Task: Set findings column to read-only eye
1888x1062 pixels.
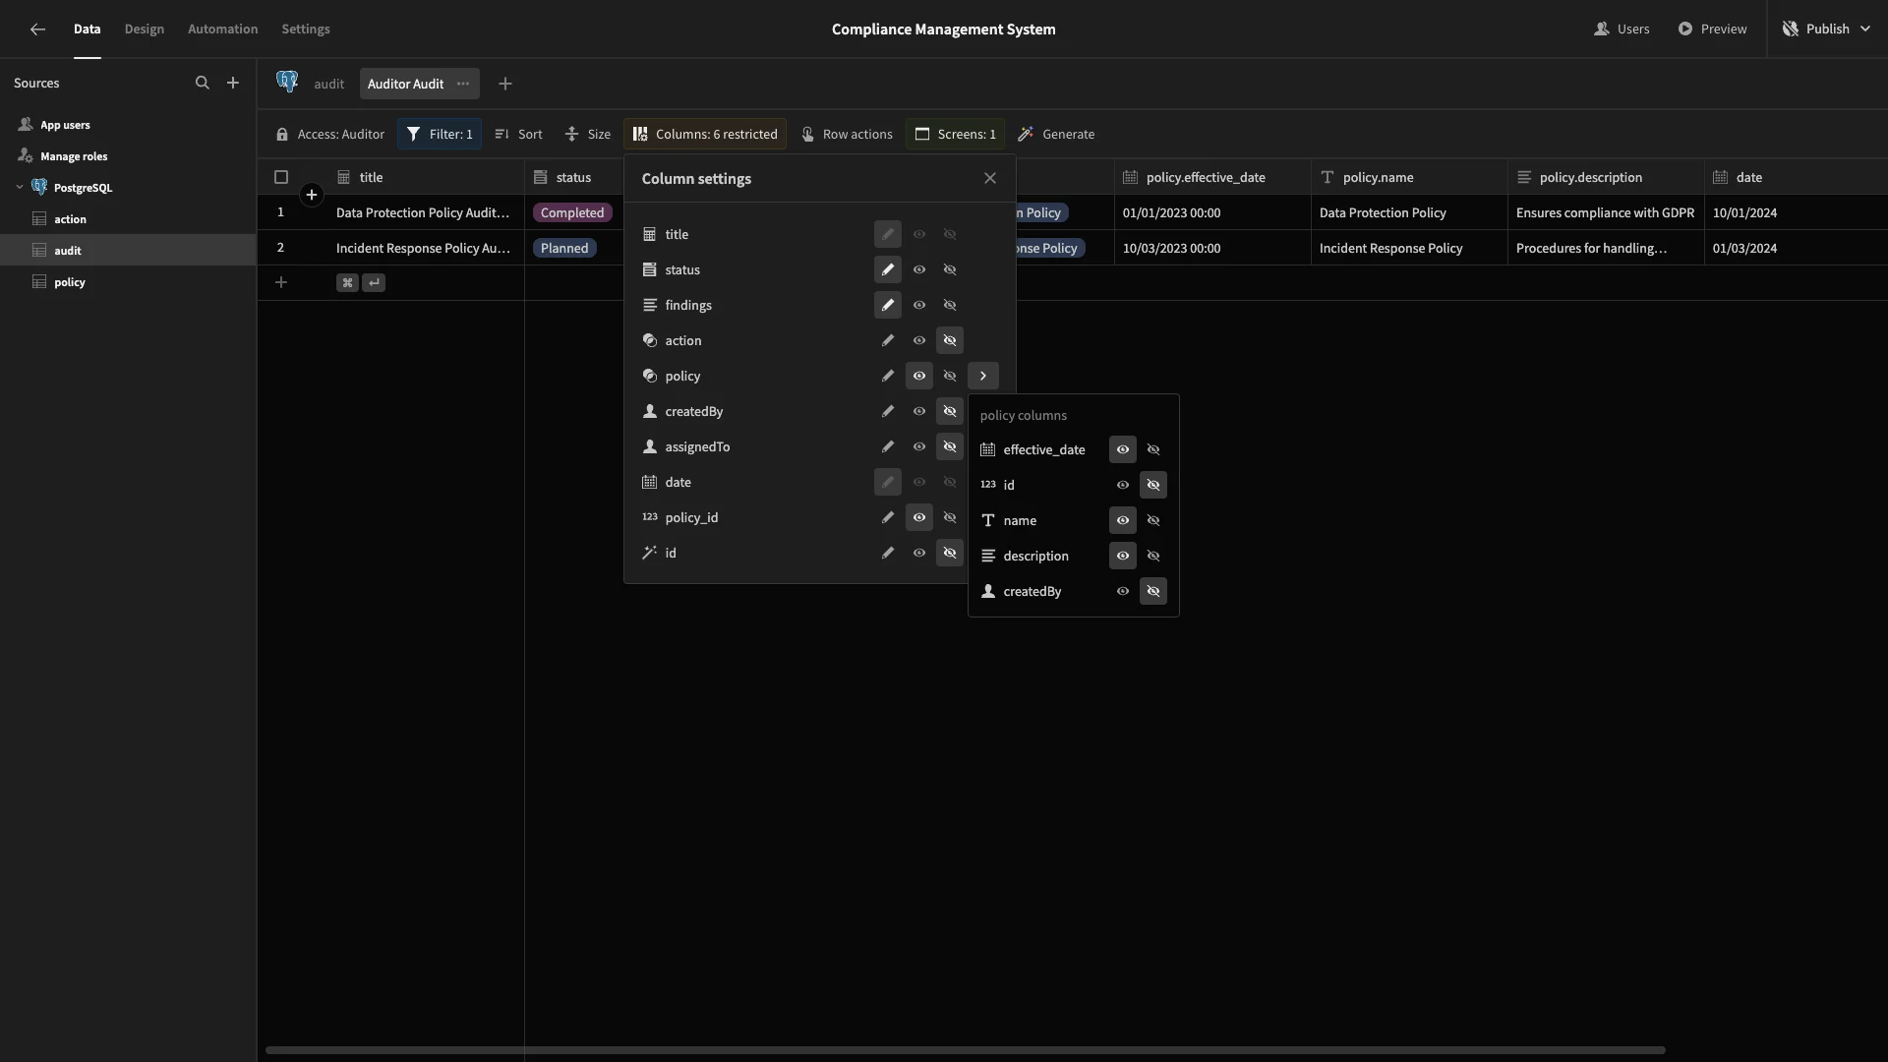Action: tap(919, 305)
